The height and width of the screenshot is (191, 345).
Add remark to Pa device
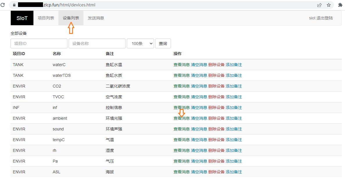(x=234, y=161)
